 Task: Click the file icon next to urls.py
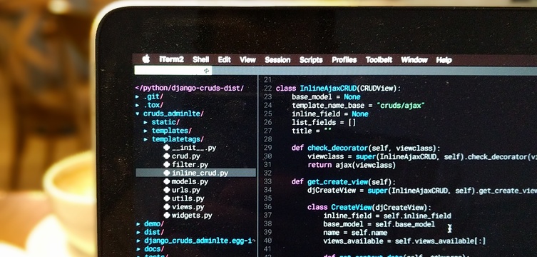[x=167, y=190]
